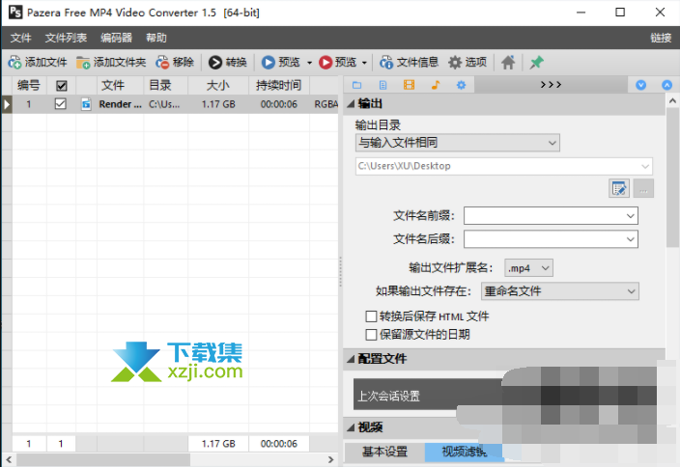Click the 'RGBA' cell in row 1
Screen dimensions: 680x467
326,104
